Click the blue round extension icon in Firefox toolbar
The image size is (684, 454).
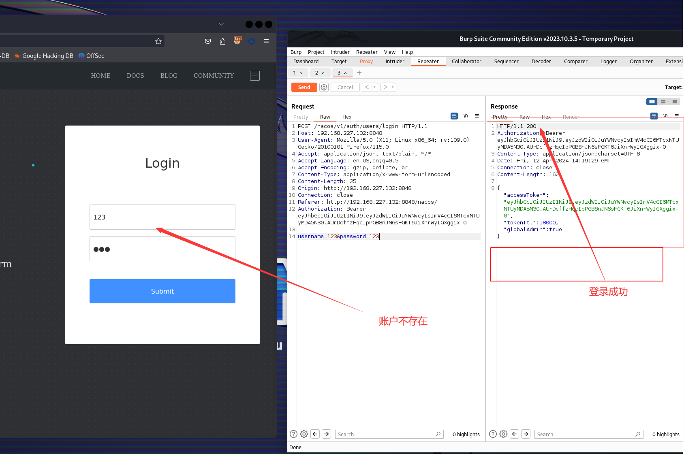[252, 41]
